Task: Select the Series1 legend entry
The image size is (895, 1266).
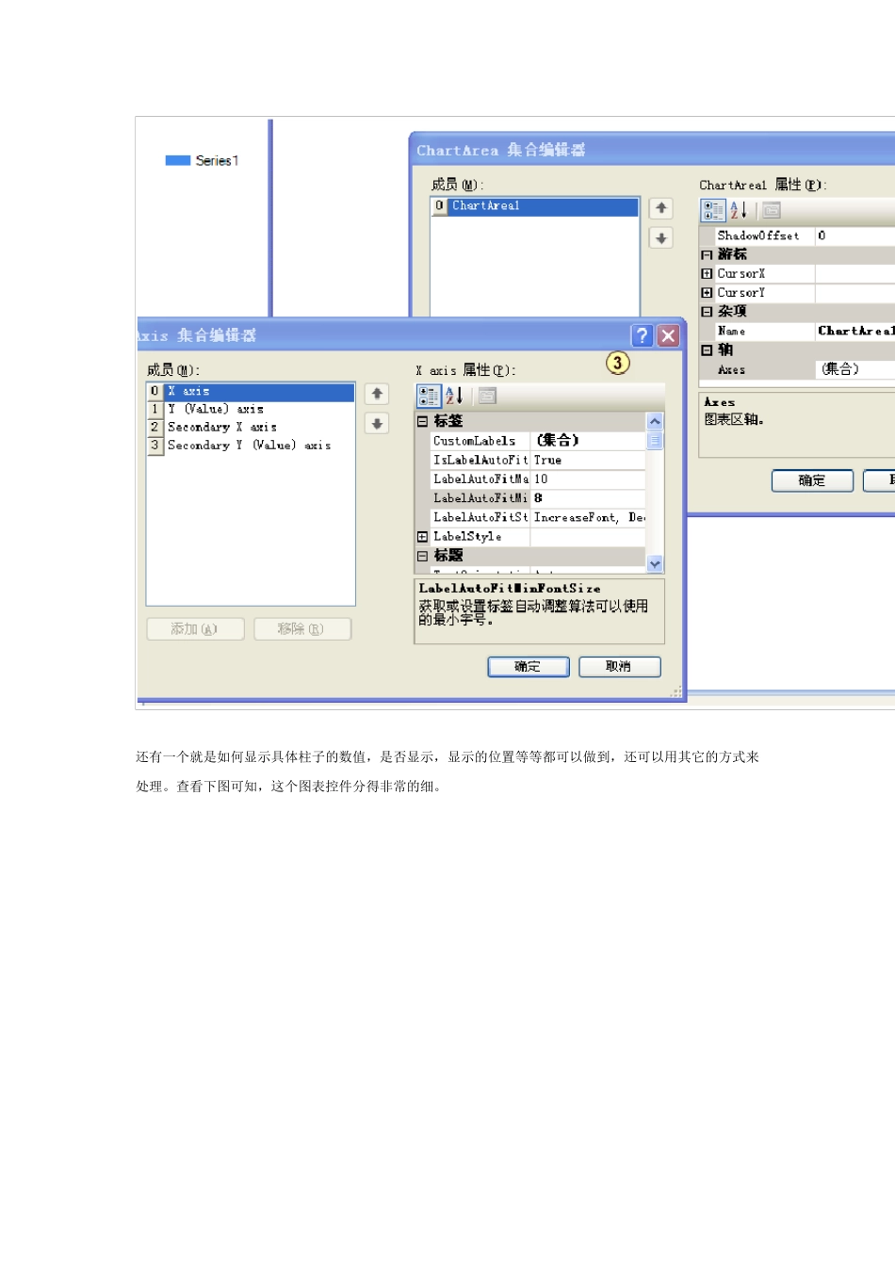Action: pos(203,160)
